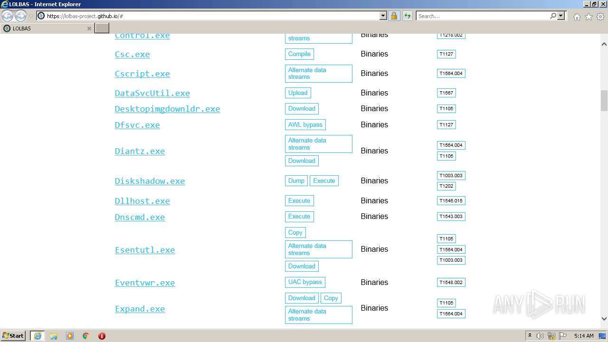Open the Tools gear icon

(x=600, y=17)
